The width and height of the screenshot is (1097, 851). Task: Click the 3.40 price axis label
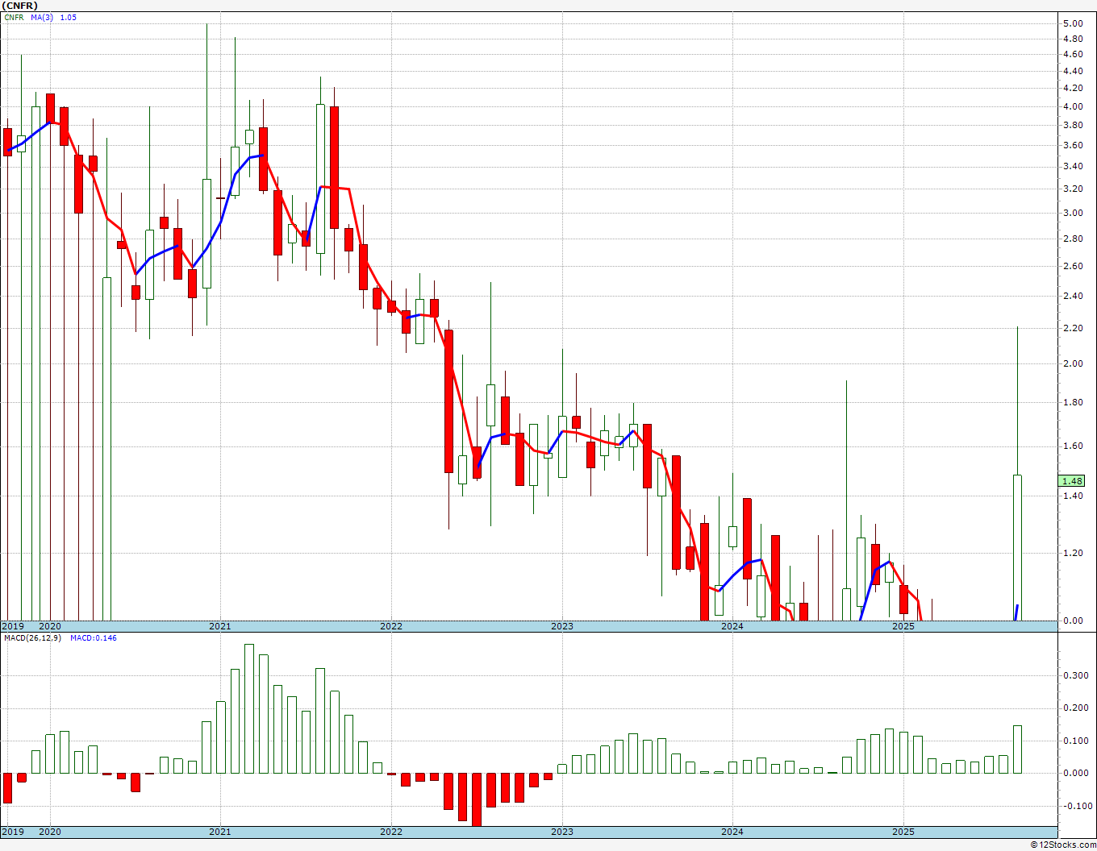1072,166
